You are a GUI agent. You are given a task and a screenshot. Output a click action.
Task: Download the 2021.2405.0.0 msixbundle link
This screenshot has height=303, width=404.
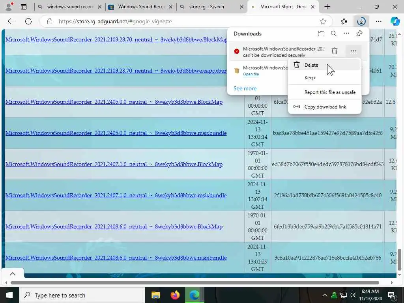pos(116,133)
